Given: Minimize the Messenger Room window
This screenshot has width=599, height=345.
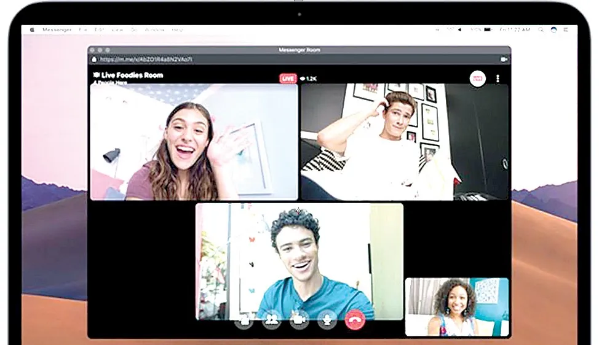Looking at the screenshot, I should pyautogui.click(x=100, y=50).
